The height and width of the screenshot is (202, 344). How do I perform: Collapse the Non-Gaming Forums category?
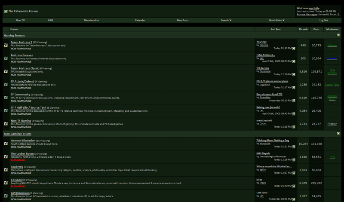(338, 133)
